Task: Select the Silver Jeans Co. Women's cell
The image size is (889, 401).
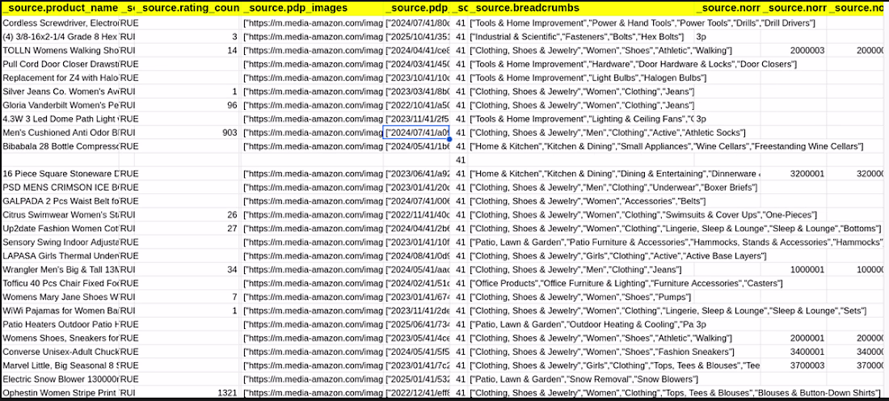Action: pyautogui.click(x=60, y=91)
